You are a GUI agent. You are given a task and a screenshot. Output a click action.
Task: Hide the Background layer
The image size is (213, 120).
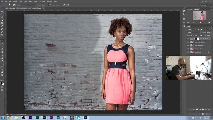[x=188, y=52]
